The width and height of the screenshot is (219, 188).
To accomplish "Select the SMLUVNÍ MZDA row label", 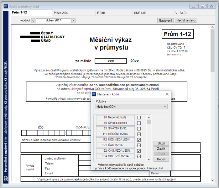I will coord(121,156).
